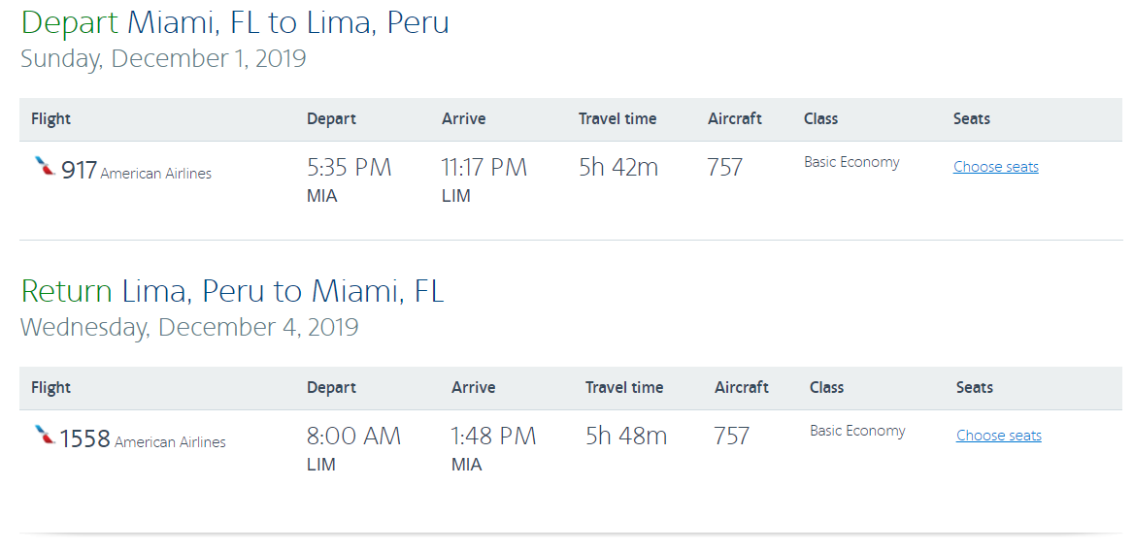Open Choose seats for flight 917

[x=995, y=167]
